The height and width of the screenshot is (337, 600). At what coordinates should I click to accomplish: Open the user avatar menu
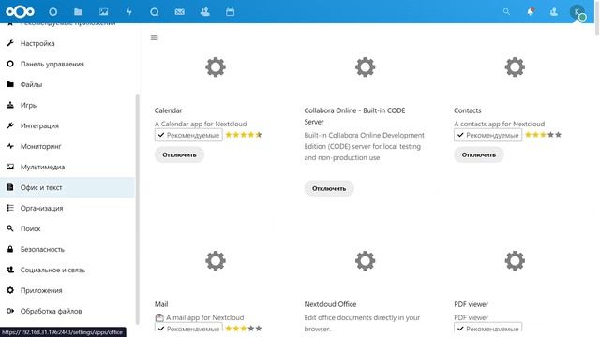pos(577,12)
